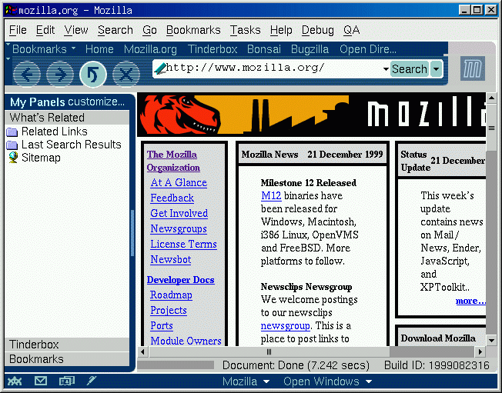Go back with the Back arrow button
The width and height of the screenshot is (502, 393).
[x=27, y=74]
